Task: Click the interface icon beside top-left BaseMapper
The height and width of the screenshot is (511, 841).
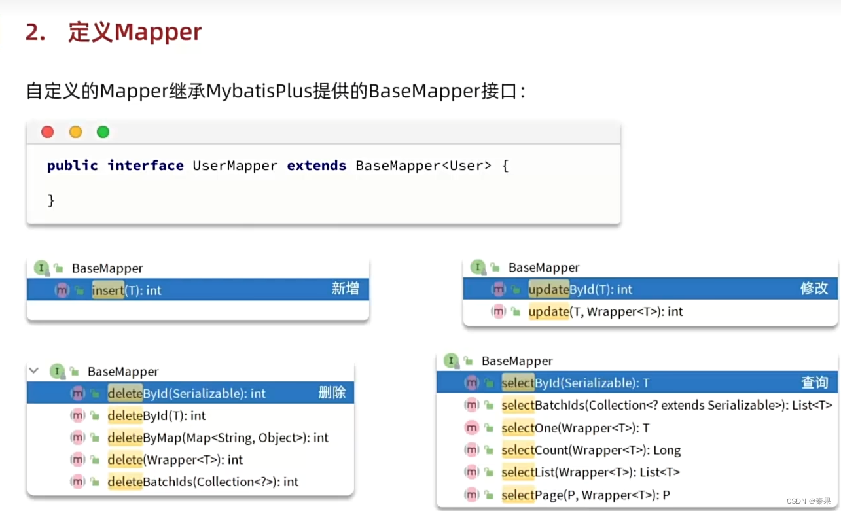Action: [x=41, y=268]
